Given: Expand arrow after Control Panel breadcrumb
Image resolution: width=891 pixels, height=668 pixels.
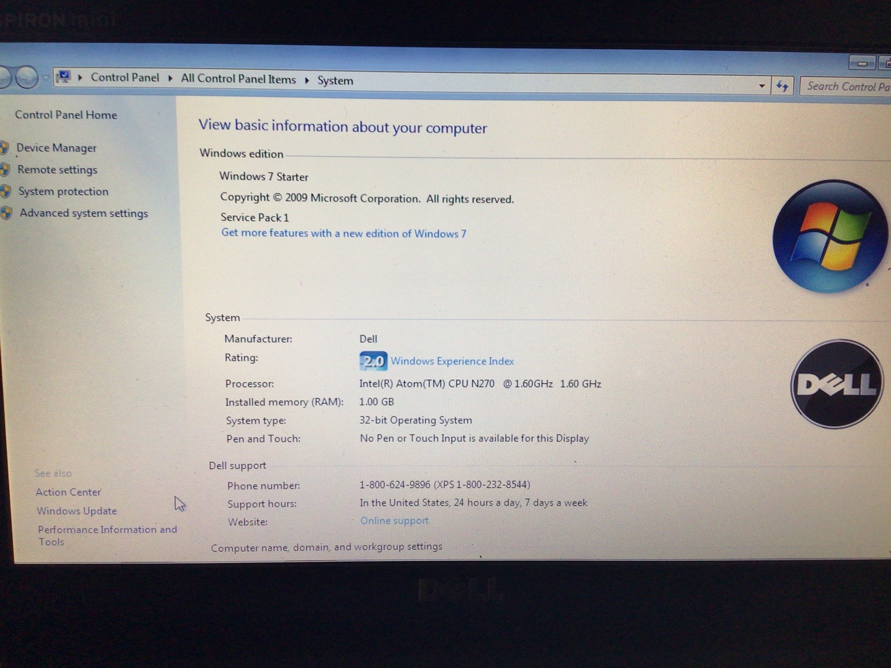Looking at the screenshot, I should coord(170,78).
